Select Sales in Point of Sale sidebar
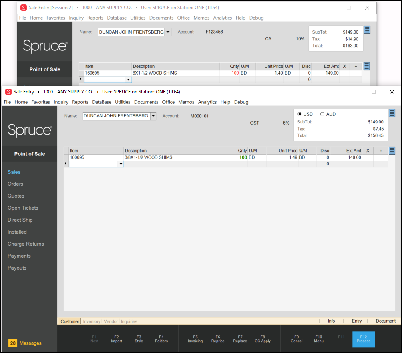 [x=14, y=172]
